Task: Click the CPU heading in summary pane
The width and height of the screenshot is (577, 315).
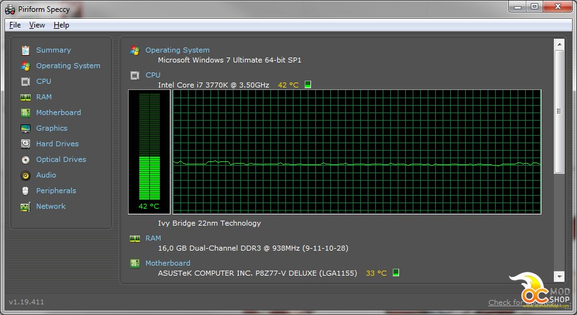Action: tap(153, 75)
